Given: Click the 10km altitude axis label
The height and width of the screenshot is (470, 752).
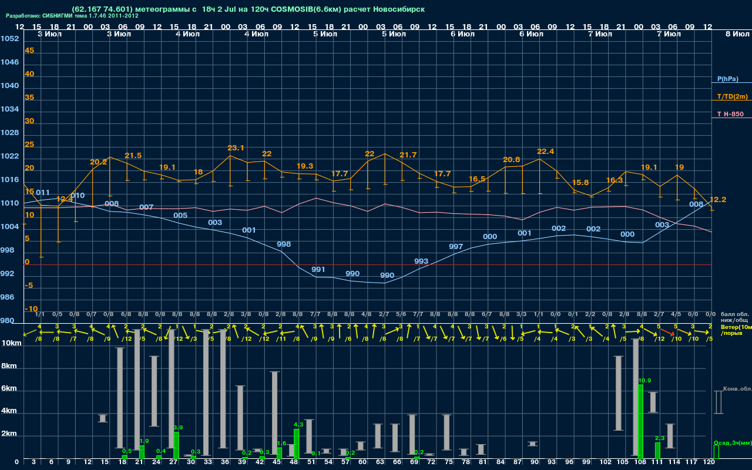Looking at the screenshot, I should pos(12,343).
